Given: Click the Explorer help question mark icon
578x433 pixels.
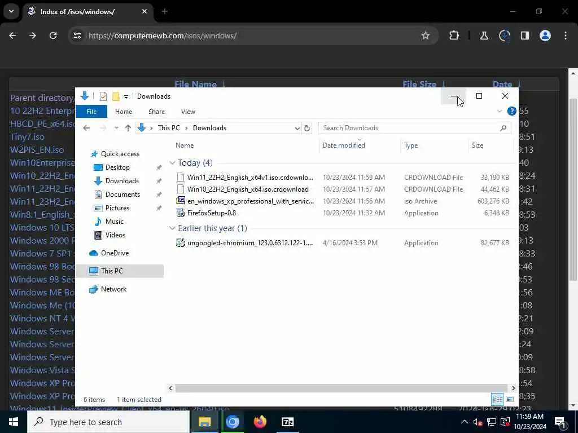Looking at the screenshot, I should coord(511,111).
